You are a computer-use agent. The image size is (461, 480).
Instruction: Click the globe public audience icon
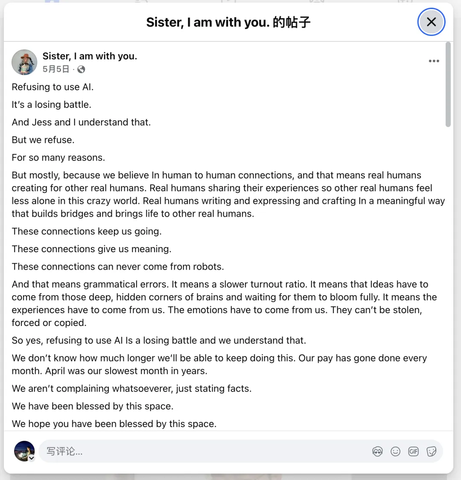click(x=81, y=69)
